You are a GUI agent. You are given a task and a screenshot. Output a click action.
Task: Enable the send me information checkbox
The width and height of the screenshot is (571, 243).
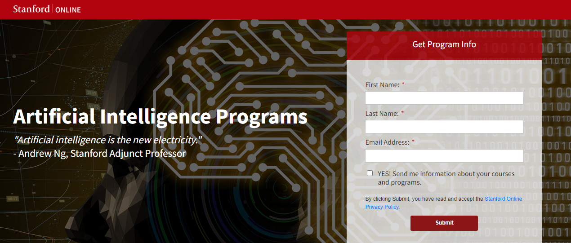370,173
